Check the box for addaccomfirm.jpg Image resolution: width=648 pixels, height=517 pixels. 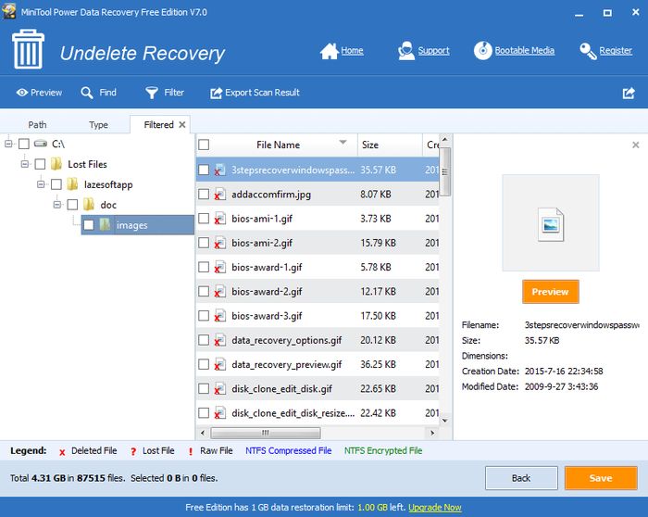coord(204,195)
